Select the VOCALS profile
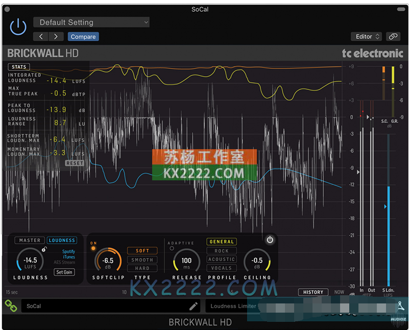The width and height of the screenshot is (409, 330). (222, 268)
